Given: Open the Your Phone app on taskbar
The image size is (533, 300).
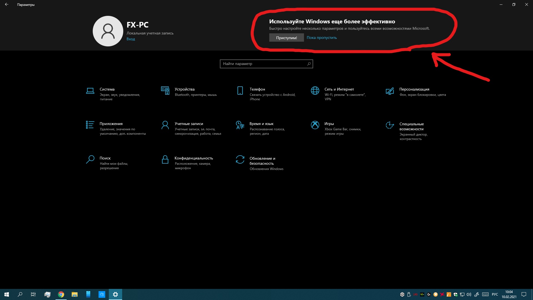Looking at the screenshot, I should (x=88, y=294).
